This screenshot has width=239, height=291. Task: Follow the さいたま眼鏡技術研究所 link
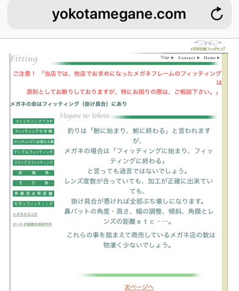[x=32, y=224]
